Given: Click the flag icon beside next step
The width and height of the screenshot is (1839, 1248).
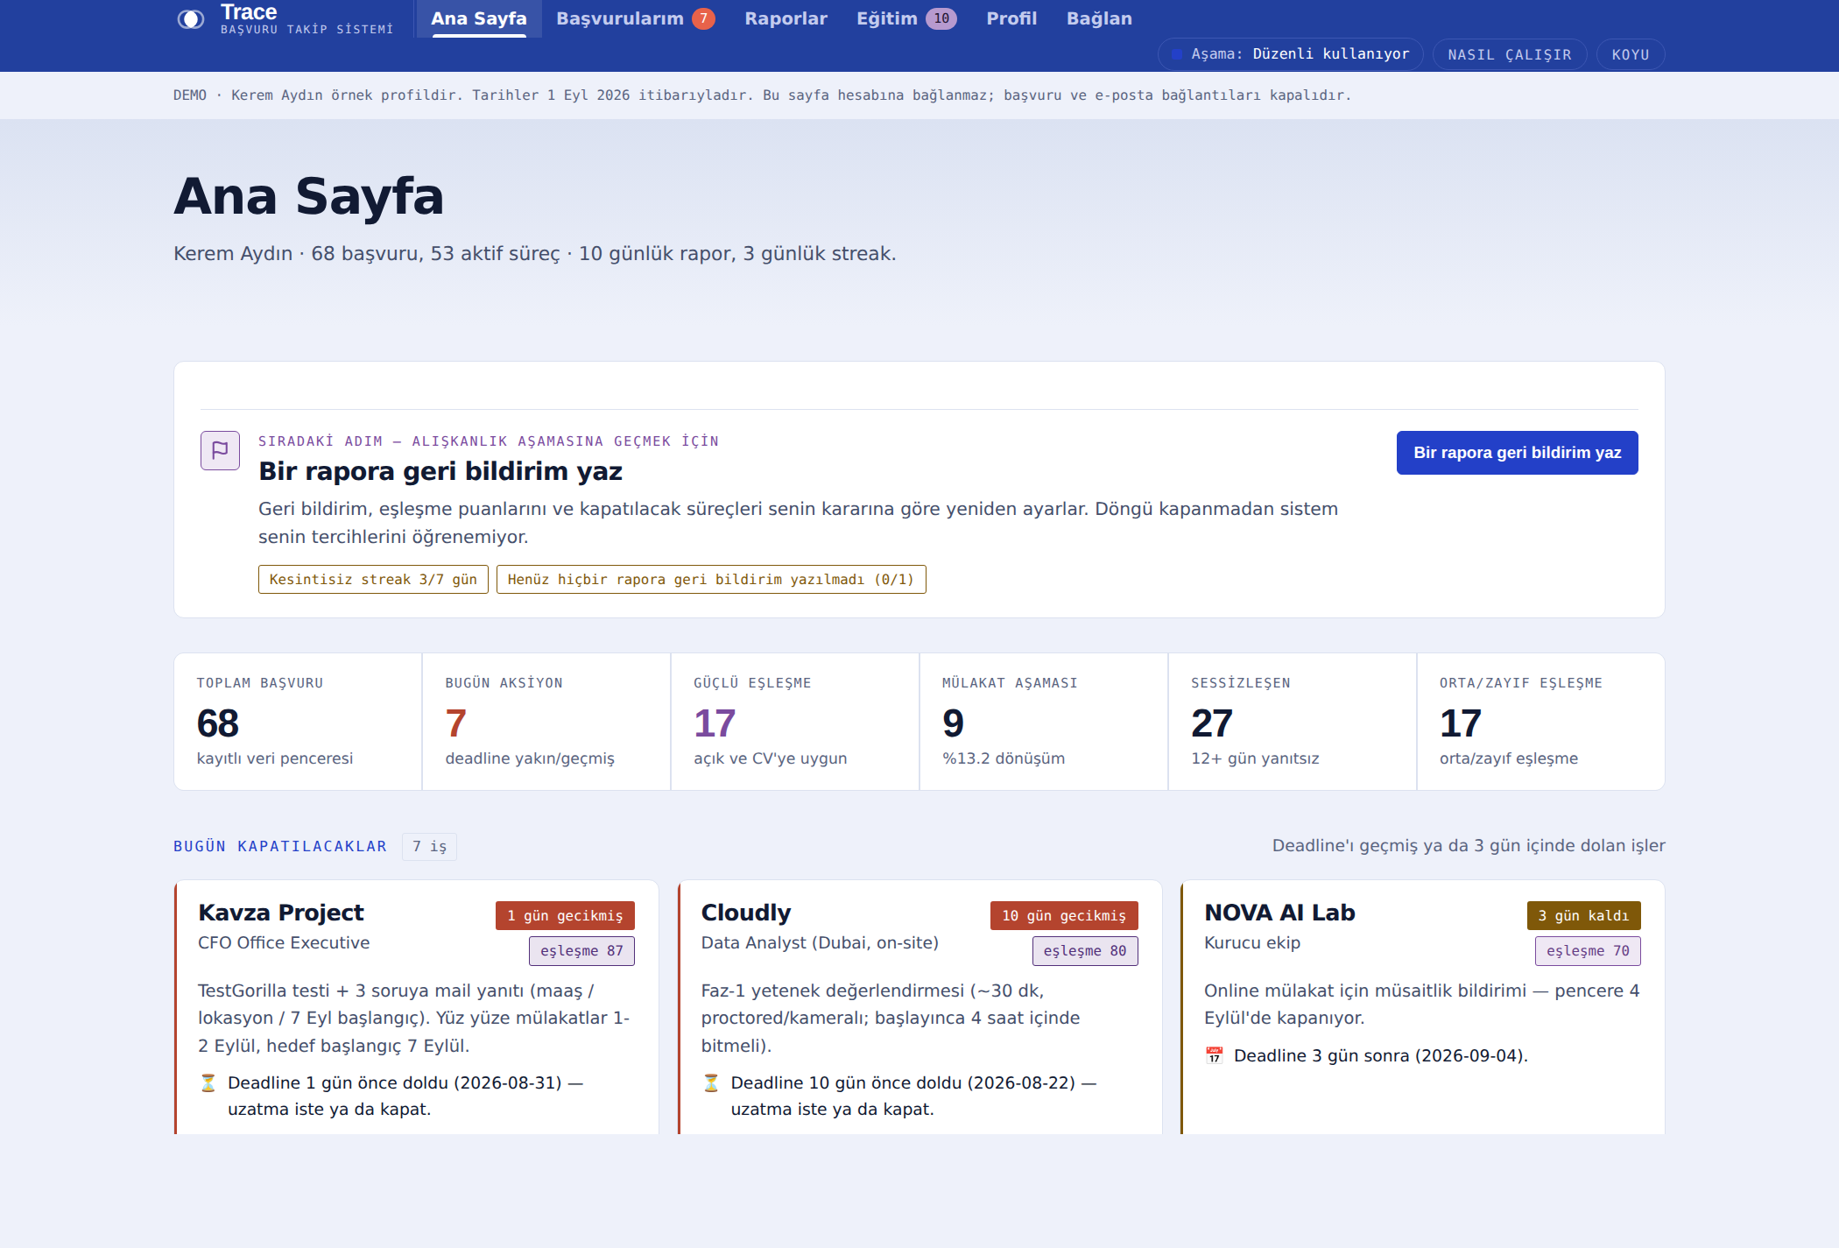Looking at the screenshot, I should tap(220, 450).
